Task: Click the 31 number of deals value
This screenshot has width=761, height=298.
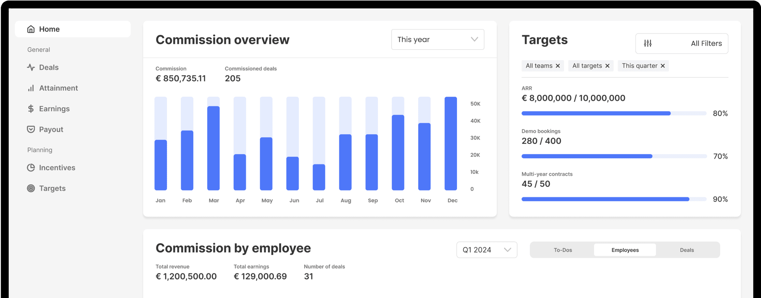Action: point(309,277)
